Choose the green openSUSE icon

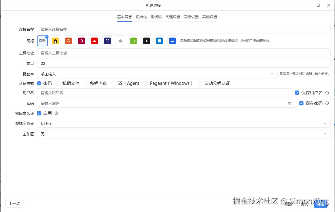pos(134,41)
